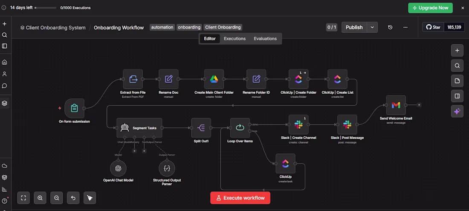Open the Rename Folder ID node
469x211 pixels.
256,79
